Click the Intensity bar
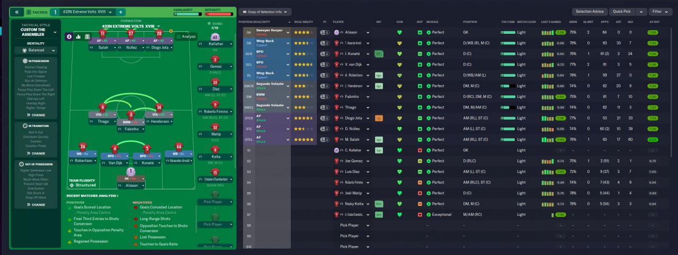This screenshot has height=255, width=678. [x=219, y=14]
